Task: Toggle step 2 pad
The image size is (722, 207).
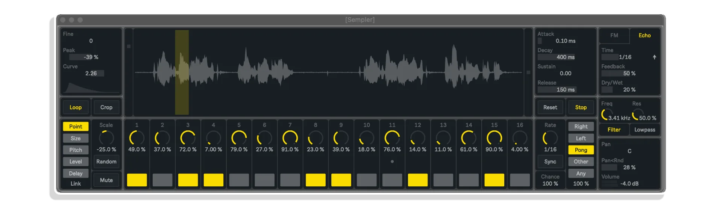Action: [162, 180]
